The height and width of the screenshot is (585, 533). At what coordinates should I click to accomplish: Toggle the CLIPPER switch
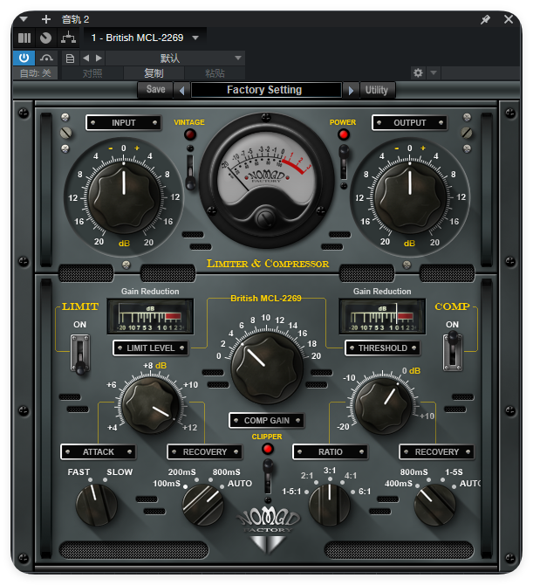[268, 478]
